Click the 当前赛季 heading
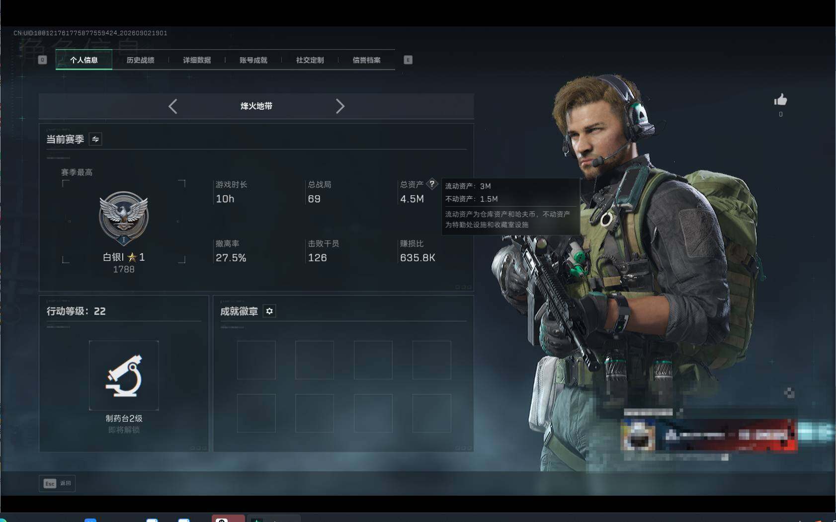 coord(65,140)
